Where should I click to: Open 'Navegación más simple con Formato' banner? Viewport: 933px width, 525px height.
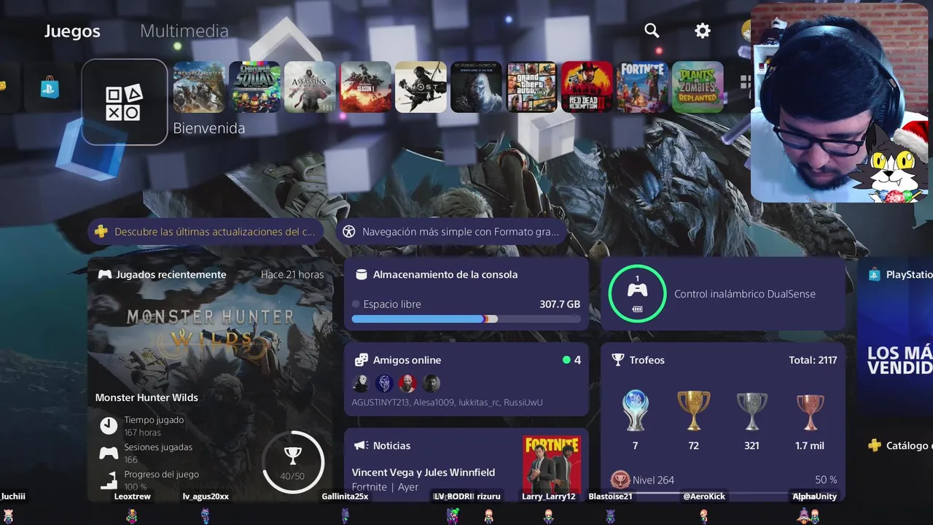(x=452, y=232)
